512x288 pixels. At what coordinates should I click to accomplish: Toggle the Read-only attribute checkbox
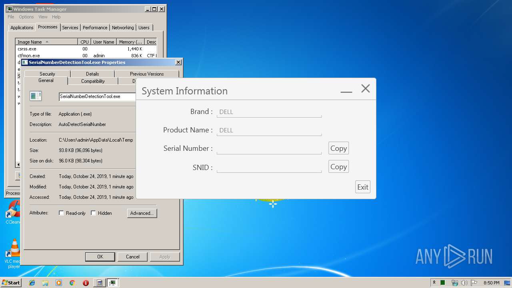[x=61, y=213]
